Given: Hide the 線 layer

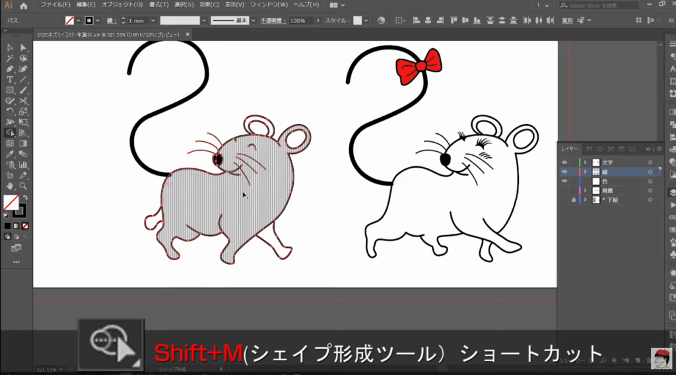Looking at the screenshot, I should point(564,172).
